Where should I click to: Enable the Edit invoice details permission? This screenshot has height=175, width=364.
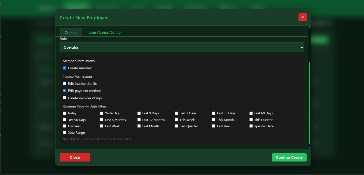(x=64, y=83)
